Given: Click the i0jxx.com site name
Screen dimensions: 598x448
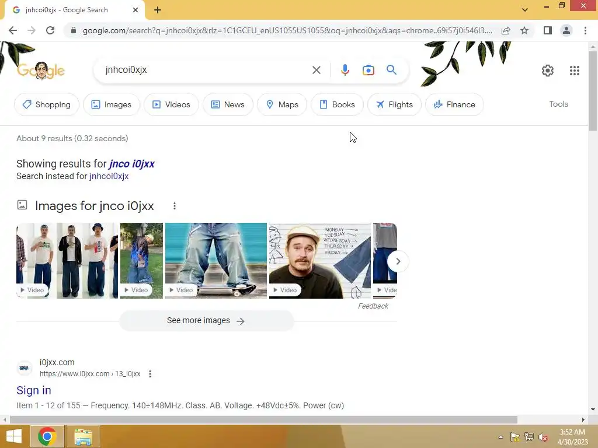Looking at the screenshot, I should click(57, 362).
